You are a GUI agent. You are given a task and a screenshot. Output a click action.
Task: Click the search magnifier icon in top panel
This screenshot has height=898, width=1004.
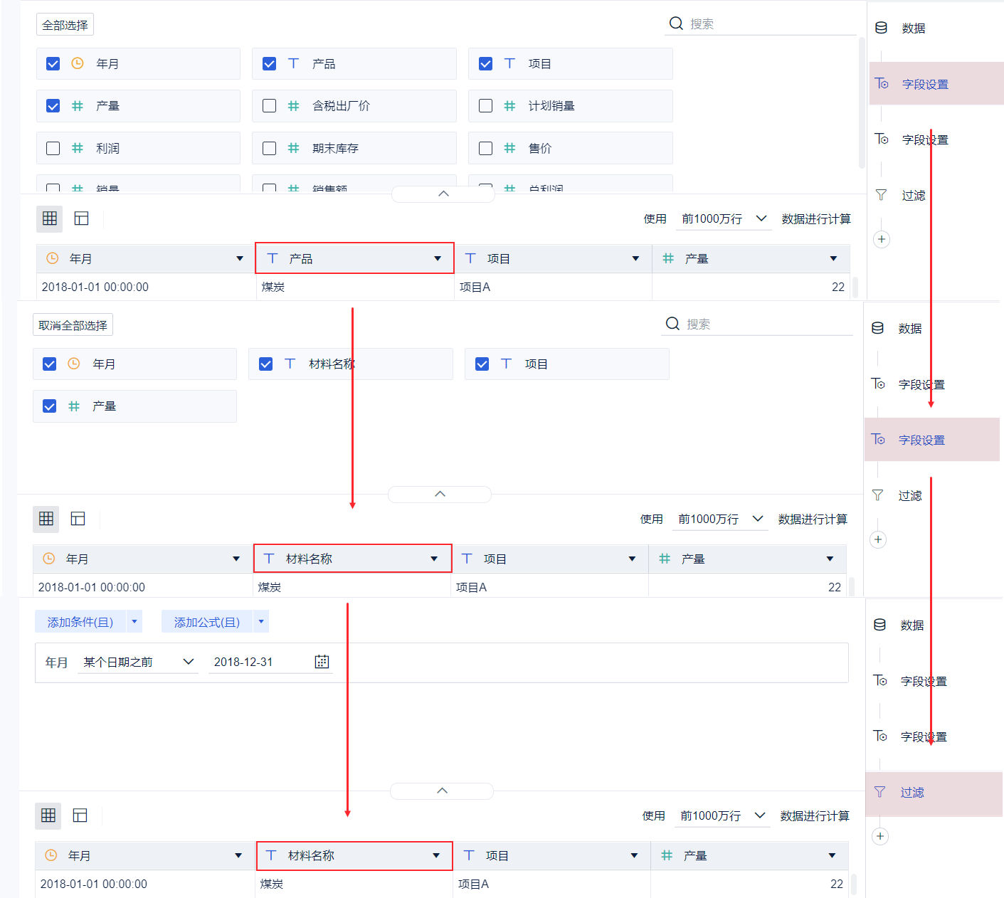676,23
